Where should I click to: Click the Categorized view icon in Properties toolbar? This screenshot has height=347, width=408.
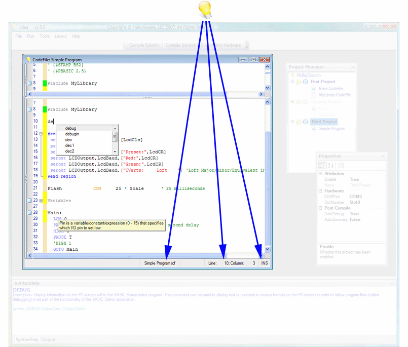(322, 166)
